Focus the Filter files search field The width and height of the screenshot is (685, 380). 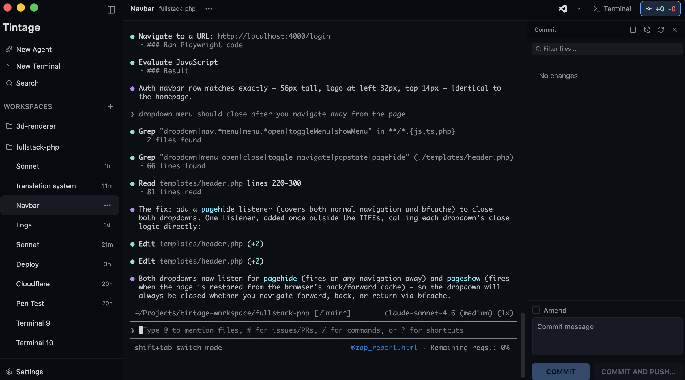607,49
